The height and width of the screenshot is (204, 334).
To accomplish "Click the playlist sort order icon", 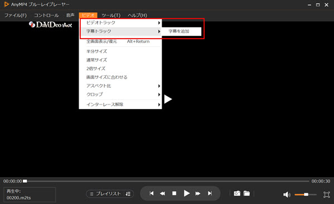I will [128, 194].
